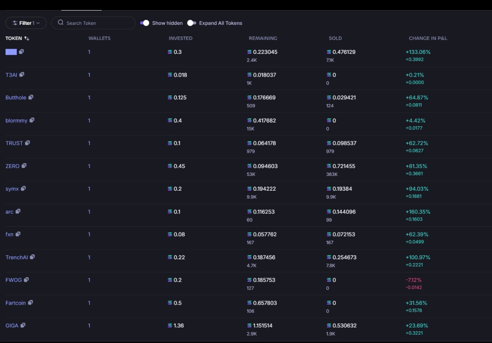Image resolution: width=492 pixels, height=343 pixels.
Task: Select Fartcoin's remaining value 0.657803
Action: (265, 303)
